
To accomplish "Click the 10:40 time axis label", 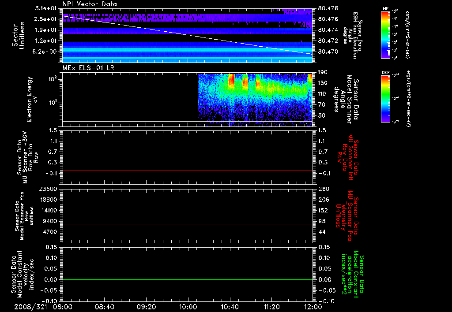I will pyautogui.click(x=230, y=307).
